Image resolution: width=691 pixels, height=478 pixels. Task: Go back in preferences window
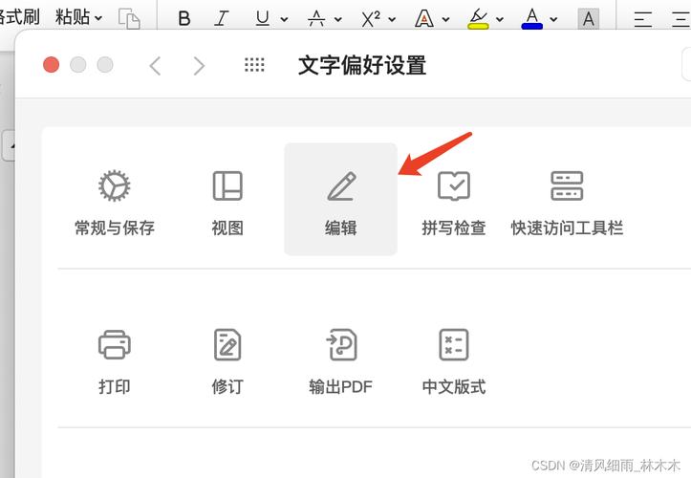point(155,66)
